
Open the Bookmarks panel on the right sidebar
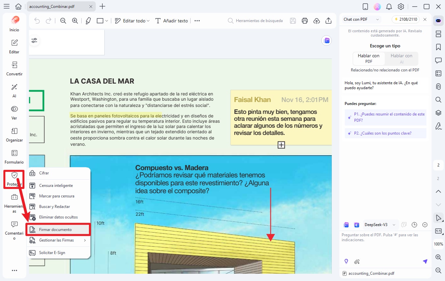pos(438,47)
